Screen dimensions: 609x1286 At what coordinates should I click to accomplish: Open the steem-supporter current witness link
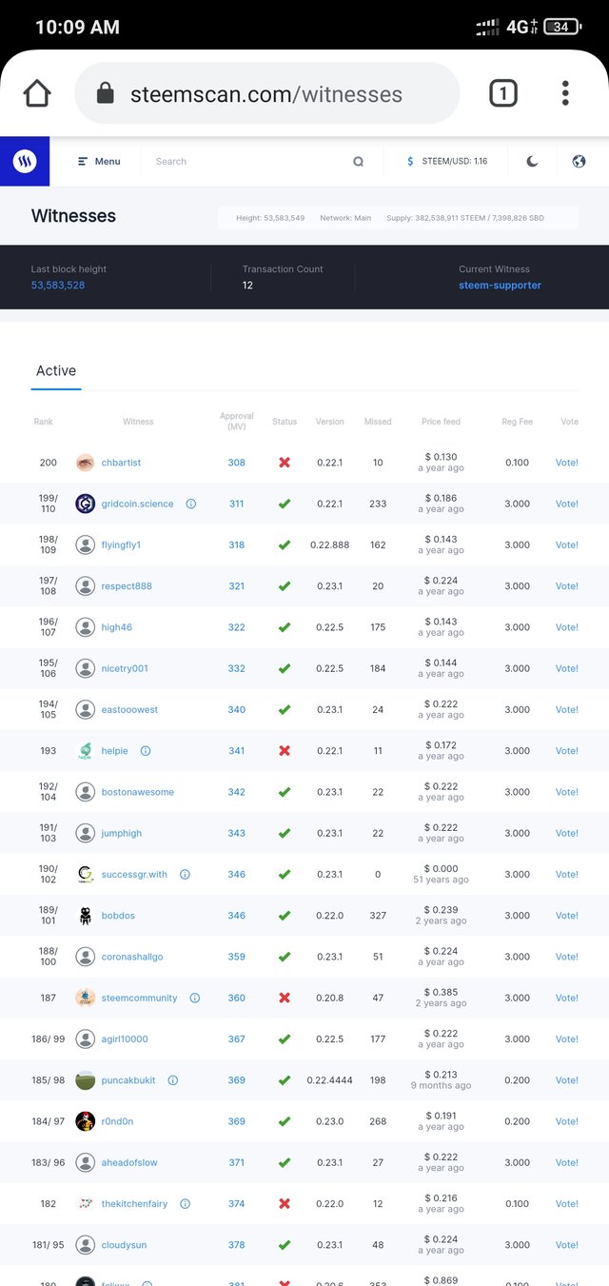click(500, 286)
